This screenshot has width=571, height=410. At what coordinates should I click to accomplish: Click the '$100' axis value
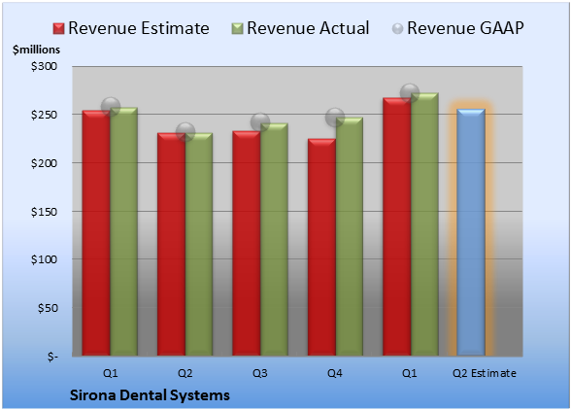(x=44, y=259)
